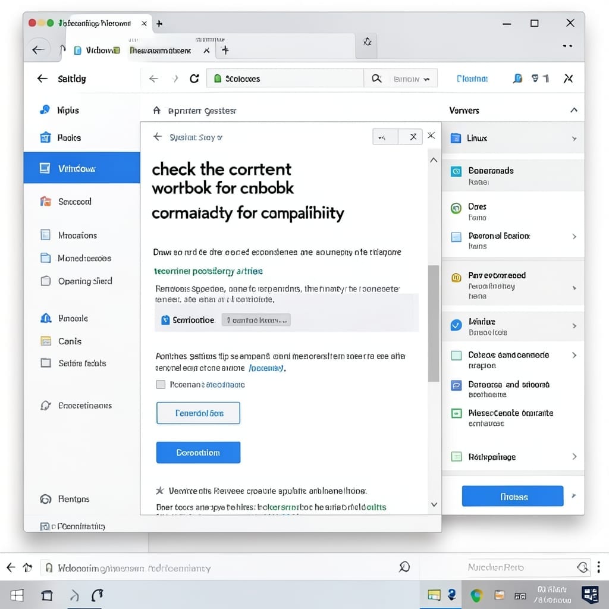
Task: Expand the Peoronel Bcatioo row
Action: 574,237
